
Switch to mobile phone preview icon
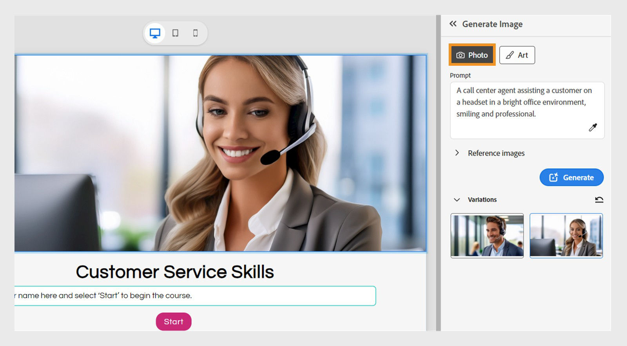tap(195, 33)
